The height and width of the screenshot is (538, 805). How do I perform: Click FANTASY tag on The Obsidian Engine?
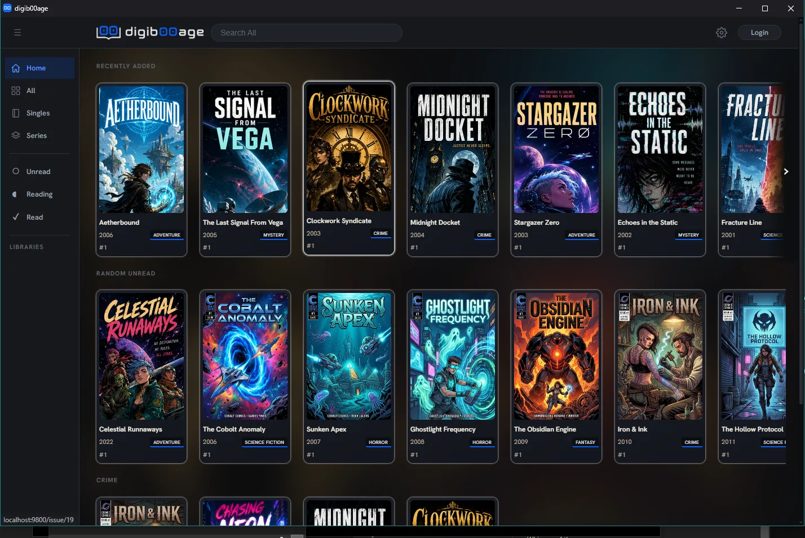click(x=585, y=442)
